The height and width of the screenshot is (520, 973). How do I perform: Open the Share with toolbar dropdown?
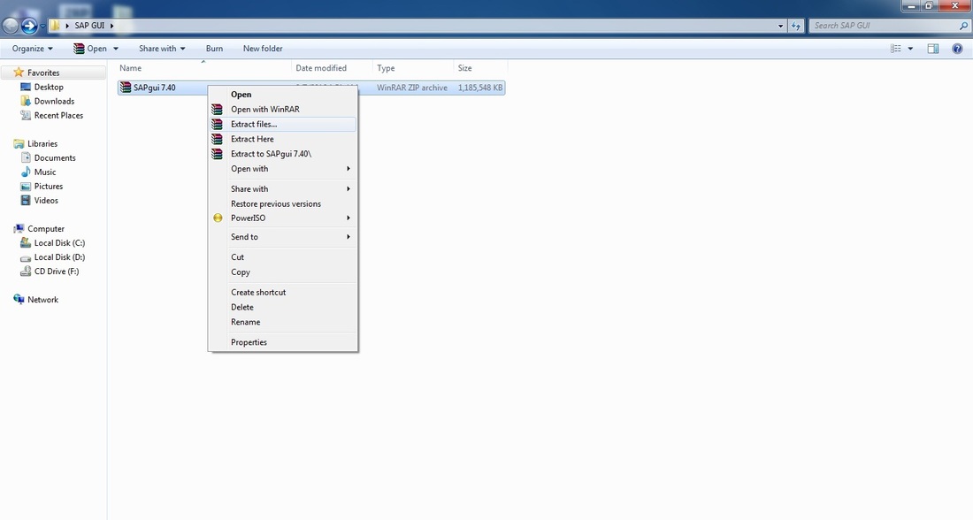(x=162, y=49)
